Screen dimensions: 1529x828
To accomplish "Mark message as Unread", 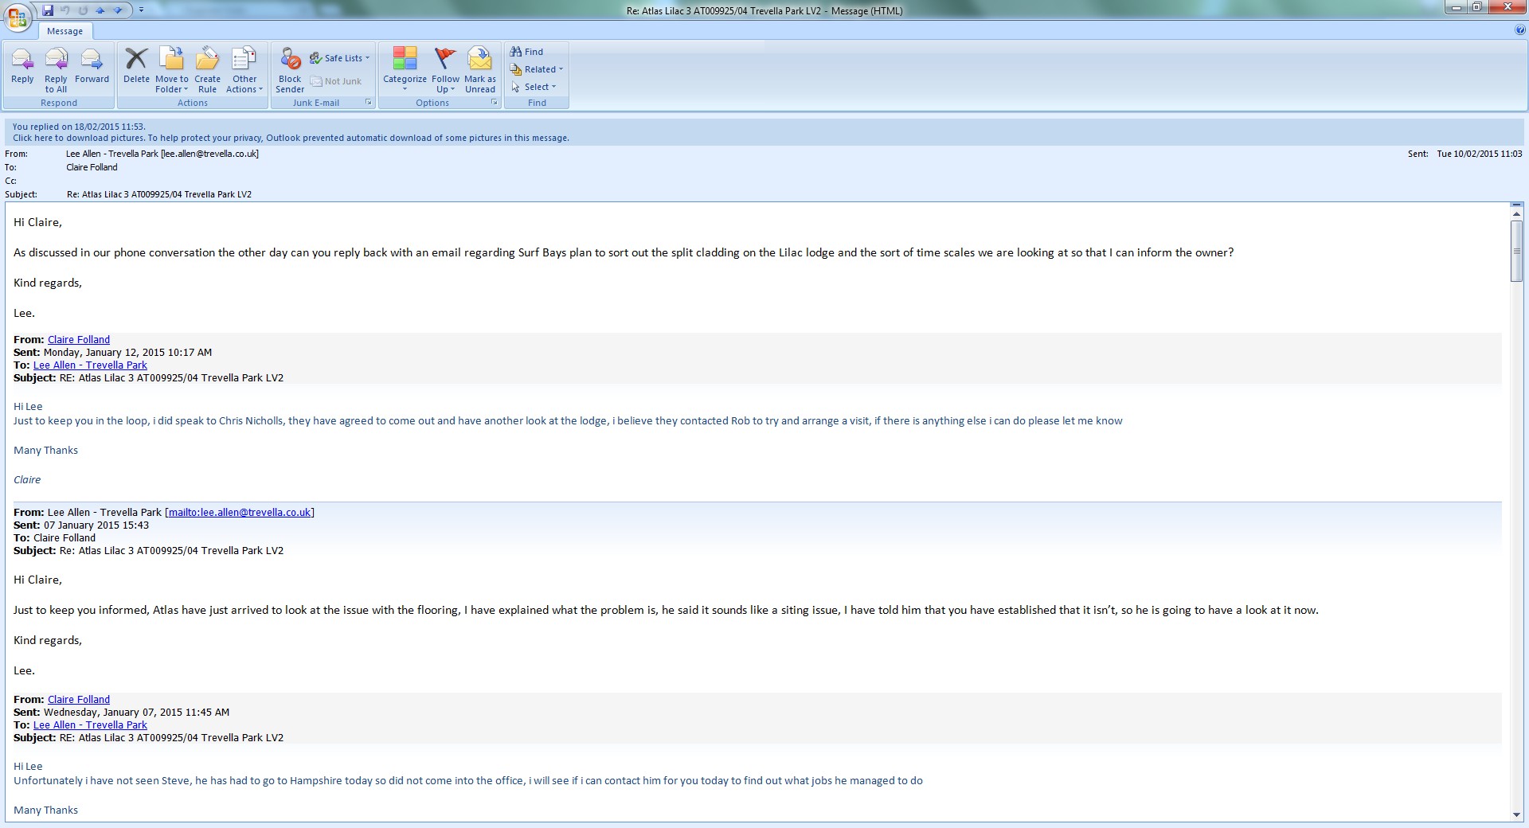I will click(480, 70).
